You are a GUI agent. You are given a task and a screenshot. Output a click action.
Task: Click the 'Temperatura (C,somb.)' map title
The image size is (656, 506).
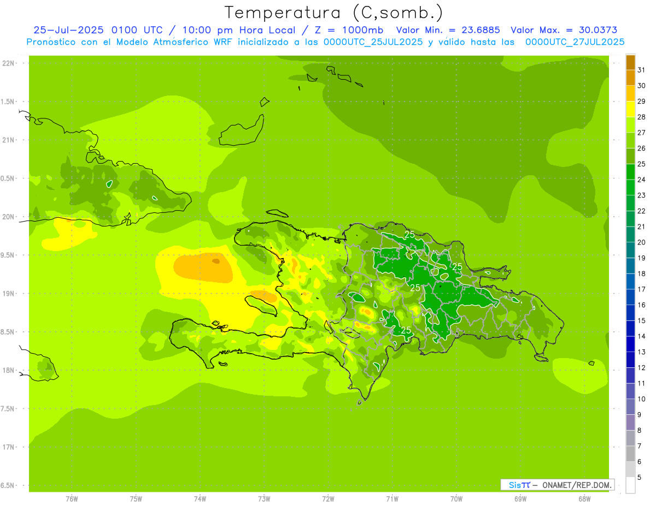(334, 13)
